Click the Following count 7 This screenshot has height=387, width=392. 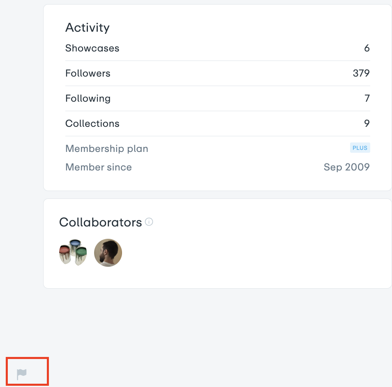click(367, 98)
